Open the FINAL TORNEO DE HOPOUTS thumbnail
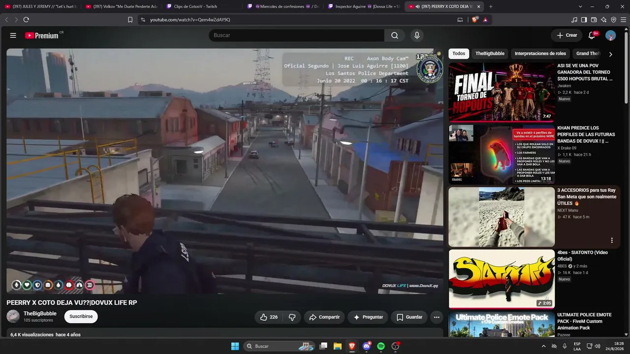 click(x=502, y=92)
